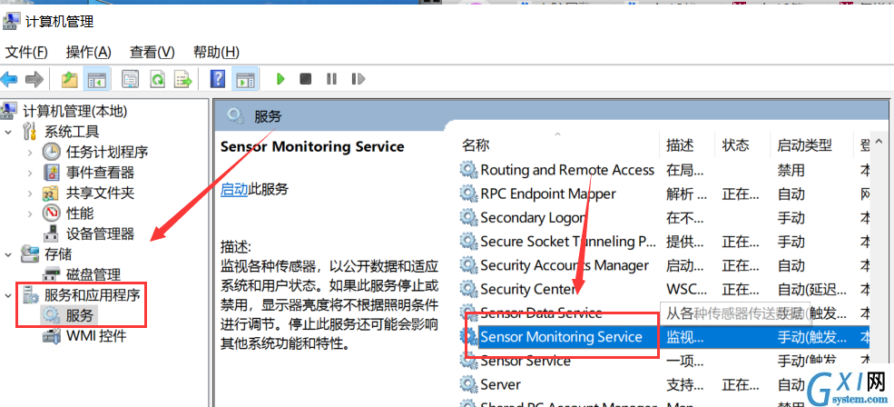Expand the 事件查看器 tree node
The width and height of the screenshot is (894, 407).
tap(30, 173)
